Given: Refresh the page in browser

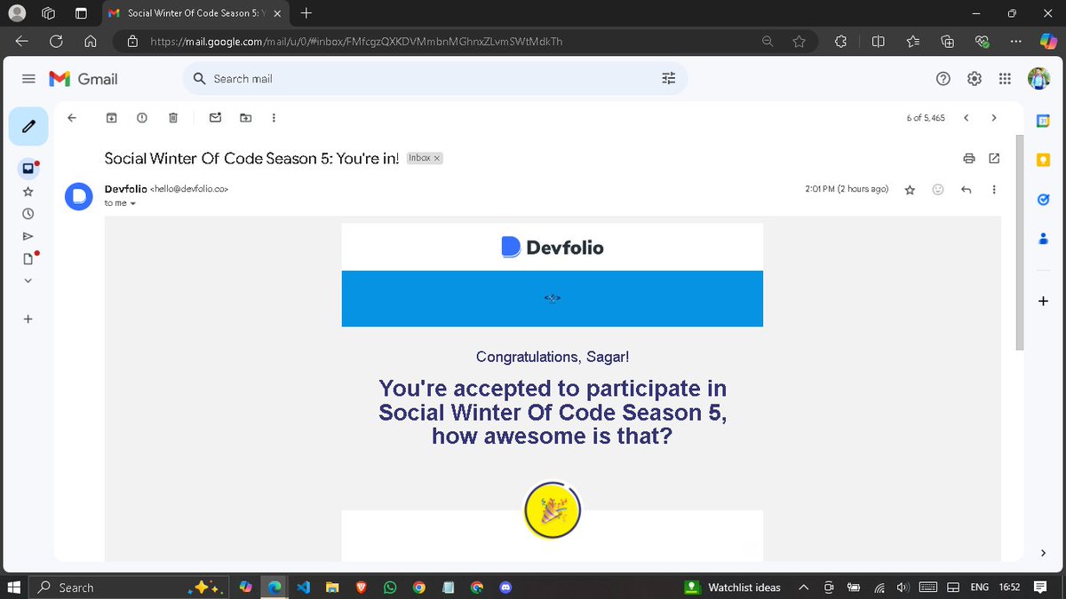Looking at the screenshot, I should 56,41.
